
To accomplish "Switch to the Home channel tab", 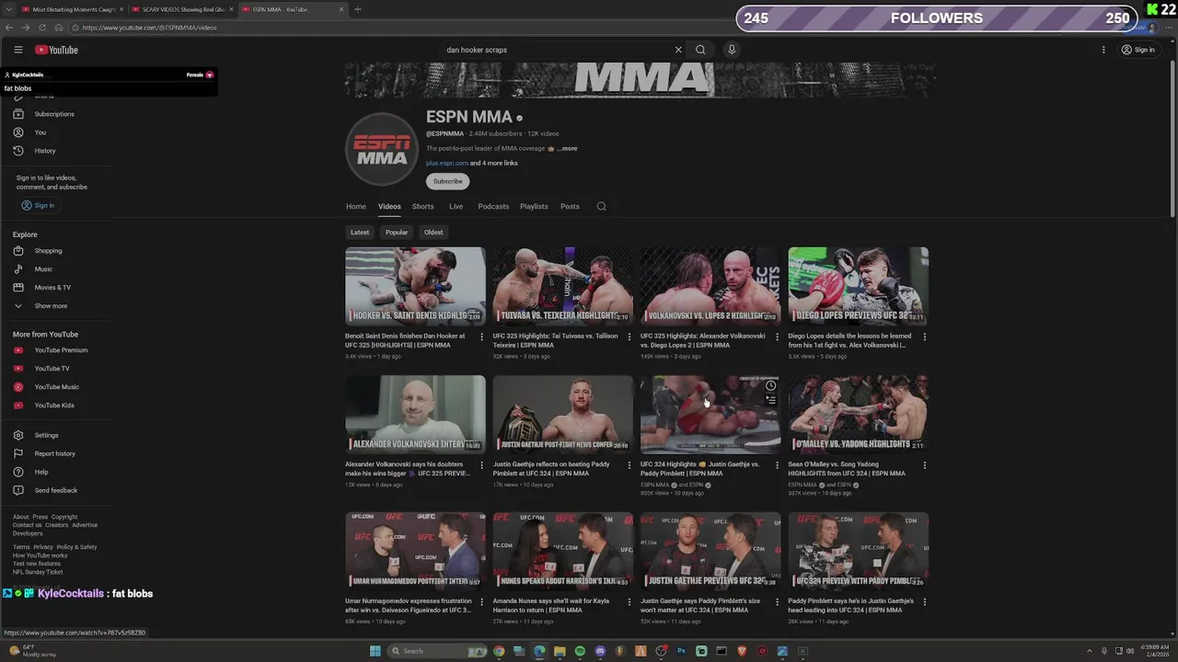I will 356,206.
